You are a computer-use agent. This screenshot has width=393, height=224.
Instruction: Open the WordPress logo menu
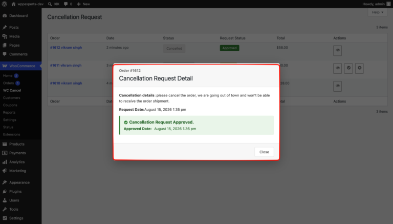(x=5, y=4)
